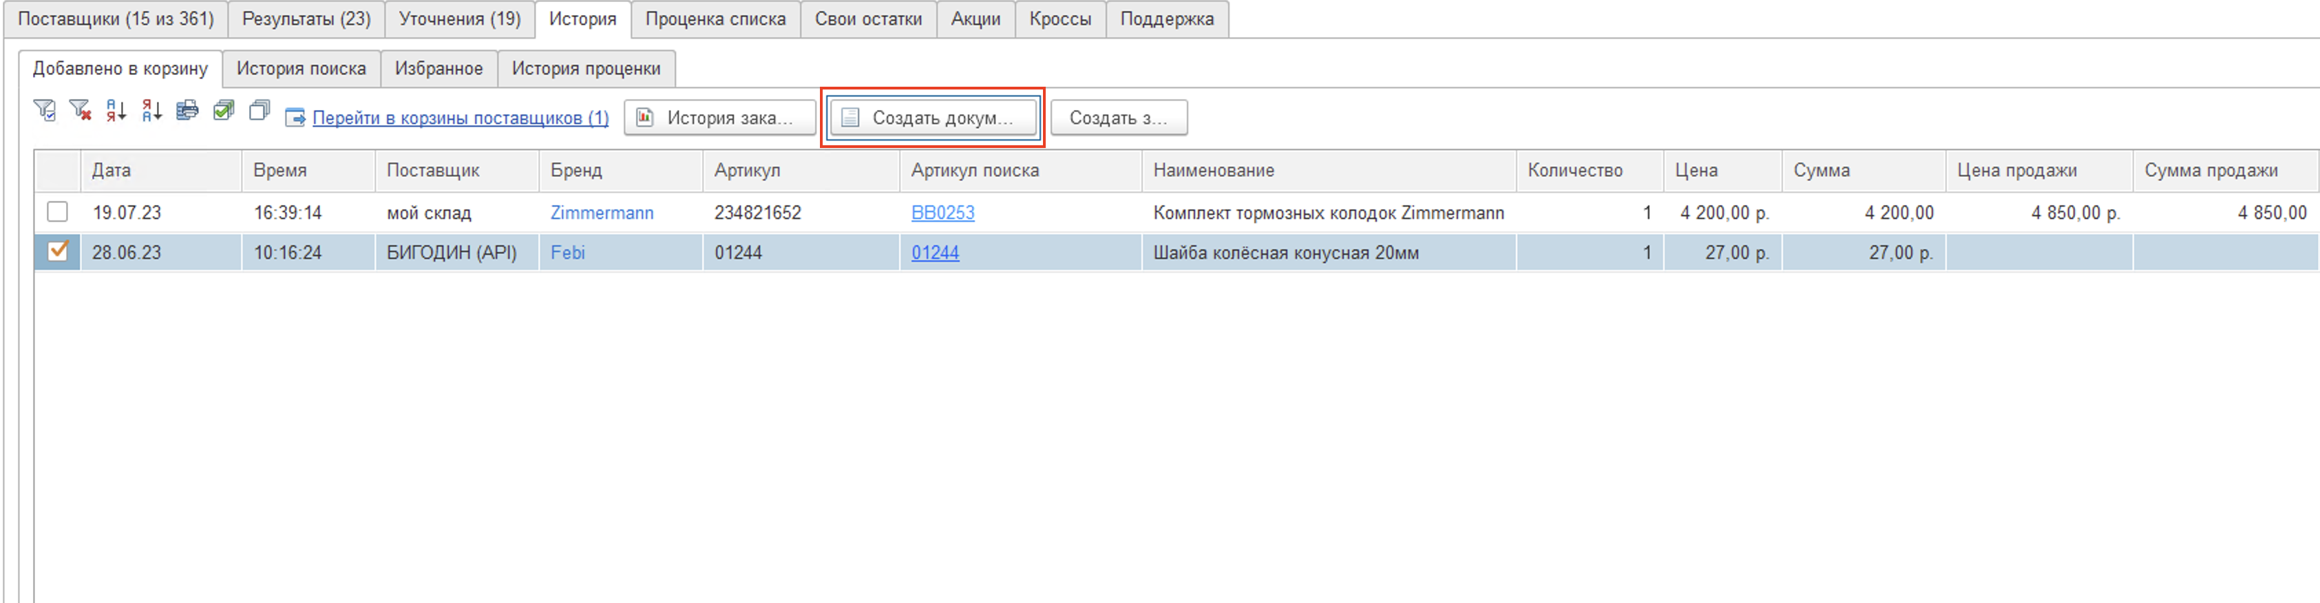Open the Кроссы tab
Viewport: 2320px width, 603px height.
(x=1061, y=19)
